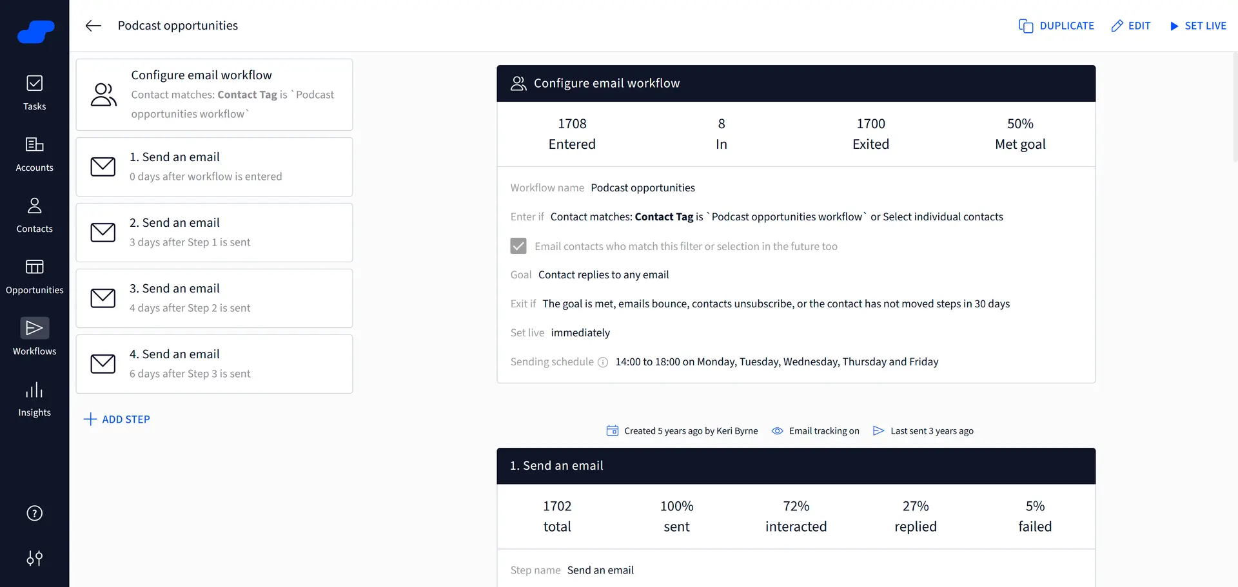Viewport: 1238px width, 587px height.
Task: Toggle the Email tracking setting
Action: [815, 430]
